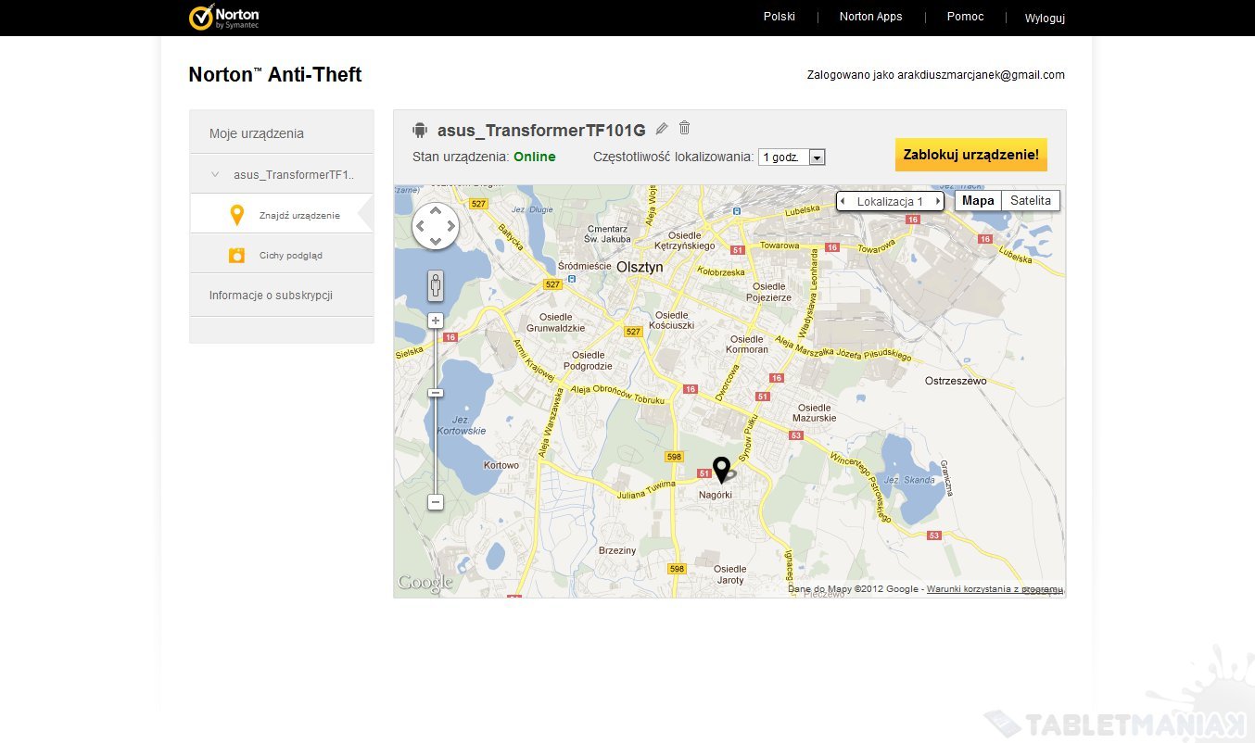
Task: Open Informacje o subskrypcji
Action: tap(271, 296)
